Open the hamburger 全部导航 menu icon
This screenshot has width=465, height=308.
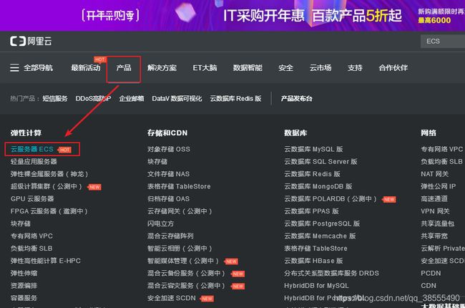tap(14, 68)
